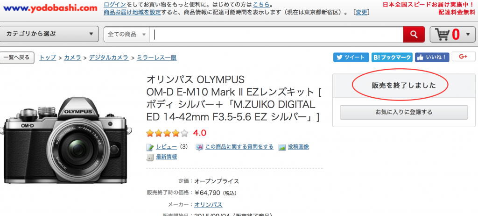Viewport: 478px width, 216px height.
Task: Open the 全ての商品 search scope dropdown
Action: (127, 34)
